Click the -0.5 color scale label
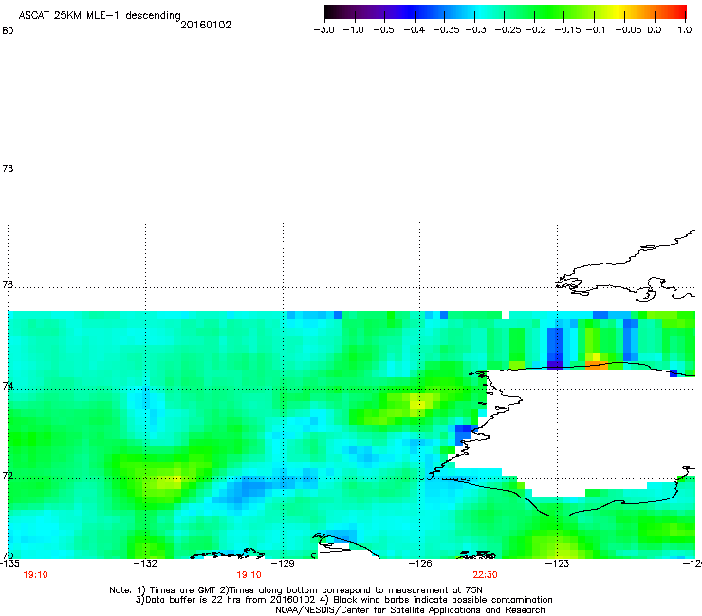The width and height of the screenshot is (702, 616). tap(383, 30)
